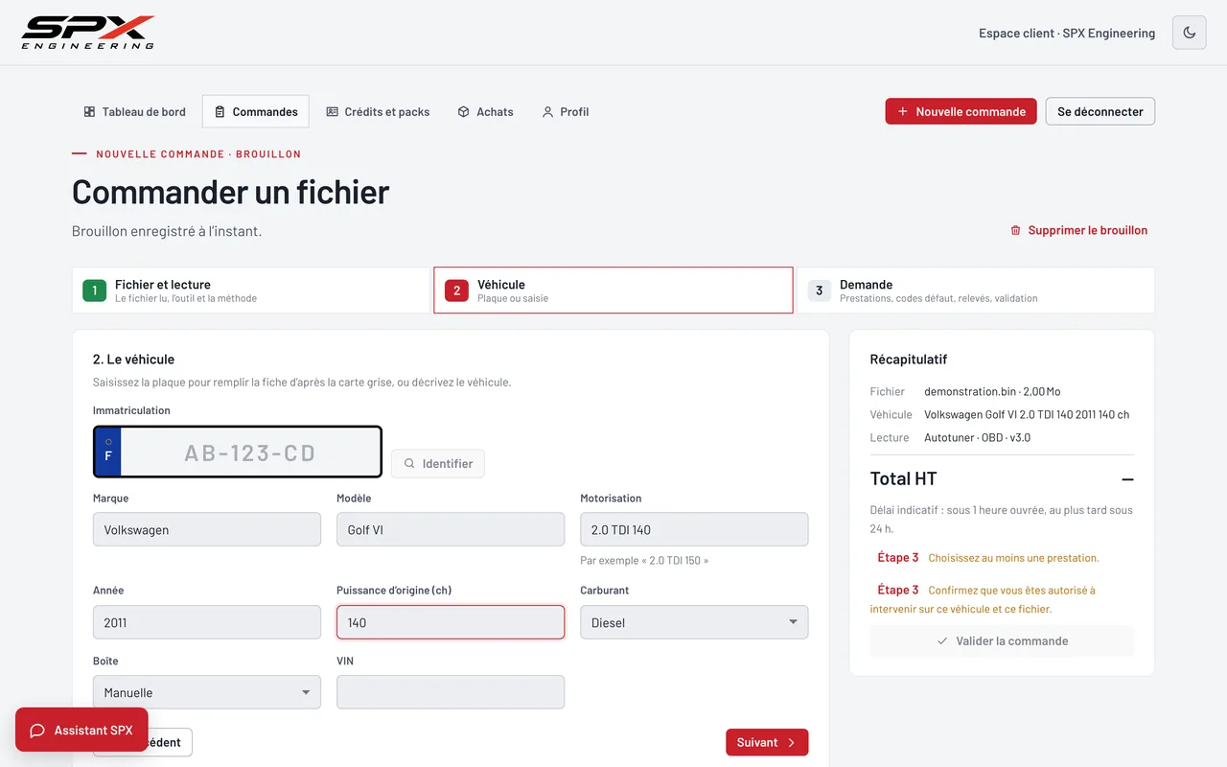Image resolution: width=1227 pixels, height=767 pixels.
Task: Click the reading value Autotuner · OBD · v3.0
Action: pos(977,437)
